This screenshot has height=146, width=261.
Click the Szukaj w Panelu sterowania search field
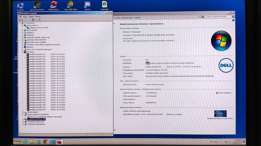point(218,17)
